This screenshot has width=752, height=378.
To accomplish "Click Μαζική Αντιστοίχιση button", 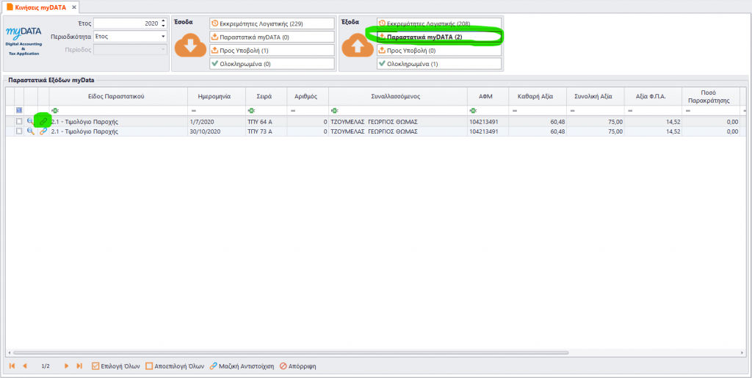I will point(242,366).
